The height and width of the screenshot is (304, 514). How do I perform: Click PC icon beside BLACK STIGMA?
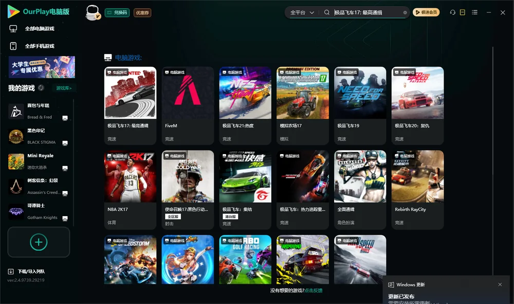tap(65, 143)
